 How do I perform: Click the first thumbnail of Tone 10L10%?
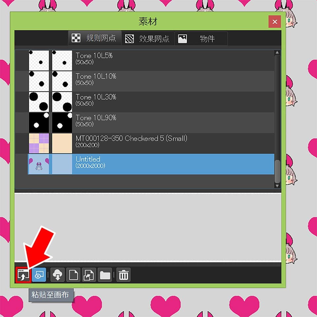coord(39,81)
